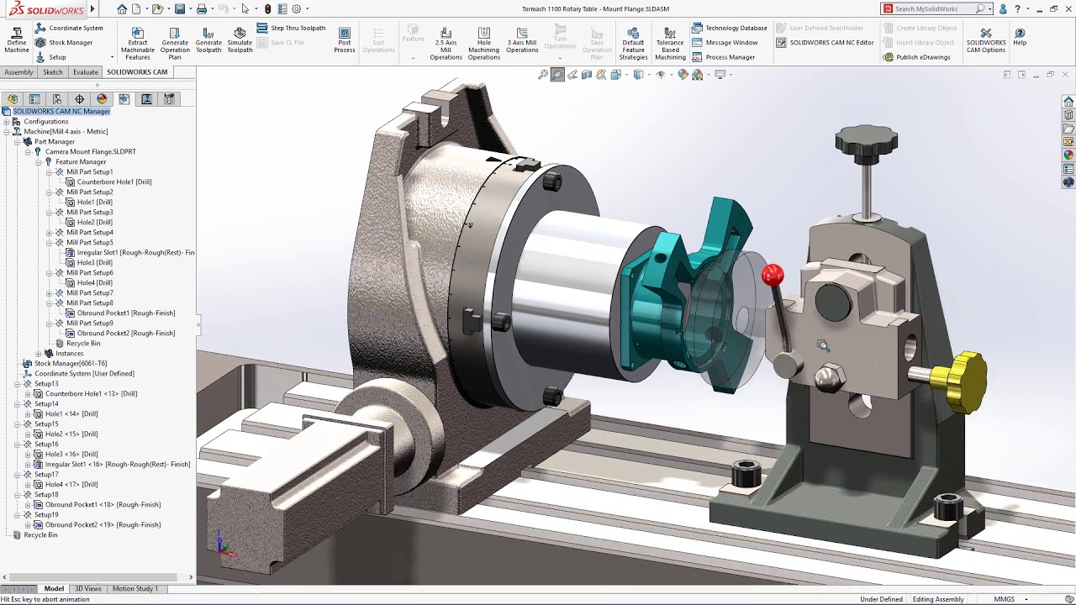Open Display Style cube dropdown
This screenshot has width=1076, height=605.
[x=639, y=75]
